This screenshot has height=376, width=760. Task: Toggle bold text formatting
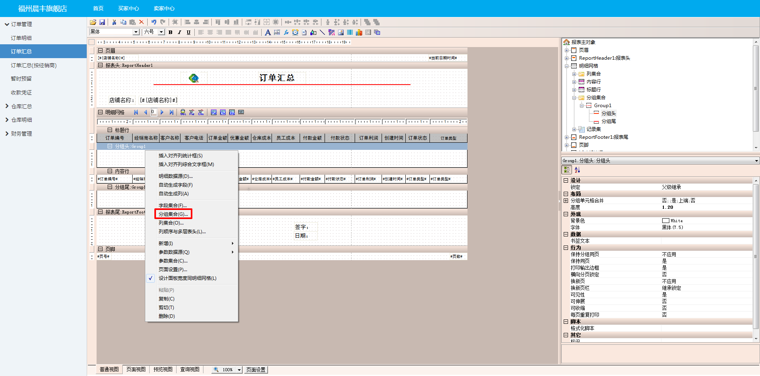pyautogui.click(x=171, y=32)
